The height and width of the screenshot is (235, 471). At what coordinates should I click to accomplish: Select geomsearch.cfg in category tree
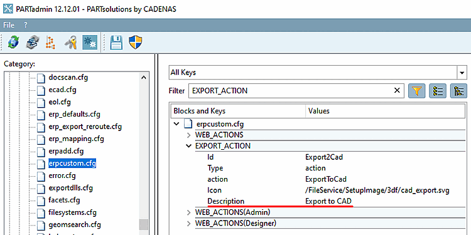[x=75, y=224]
